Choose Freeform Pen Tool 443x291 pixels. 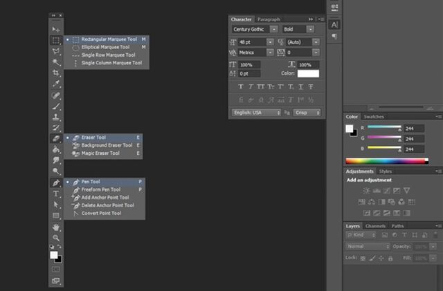105,189
